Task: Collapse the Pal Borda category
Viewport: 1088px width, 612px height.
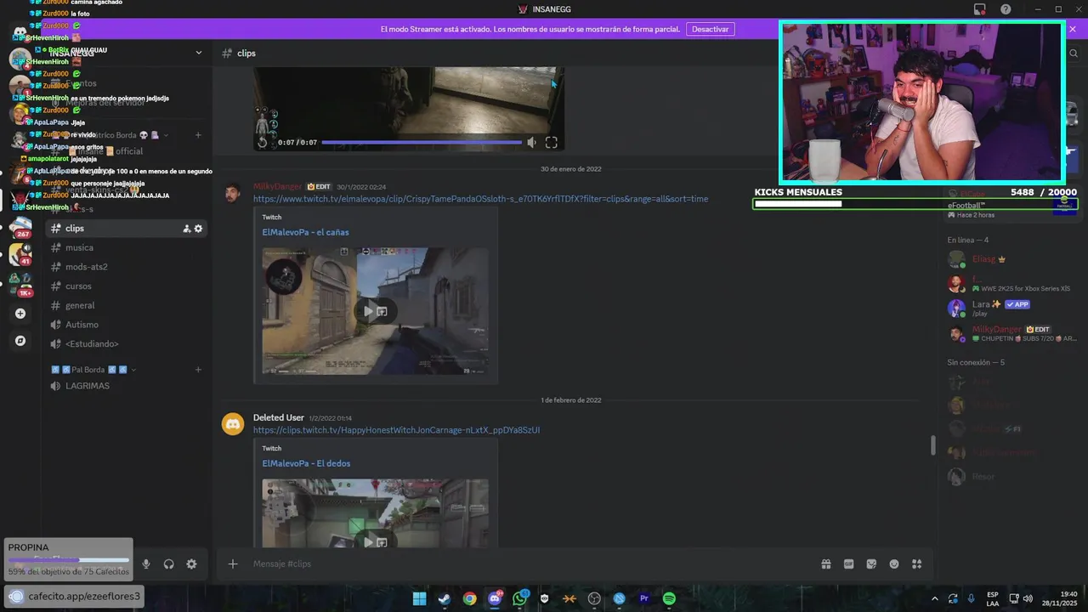Action: [92, 370]
